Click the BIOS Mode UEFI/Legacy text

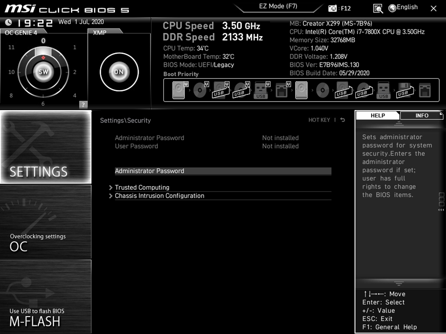[198, 65]
